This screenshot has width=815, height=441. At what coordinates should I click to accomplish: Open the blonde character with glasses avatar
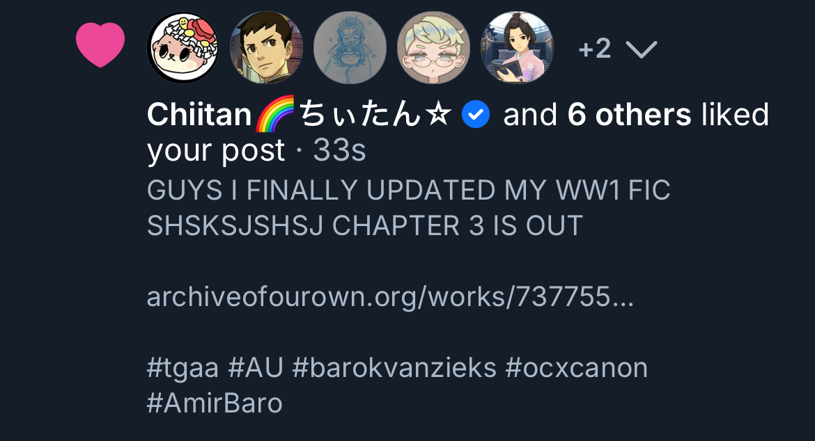click(x=433, y=48)
